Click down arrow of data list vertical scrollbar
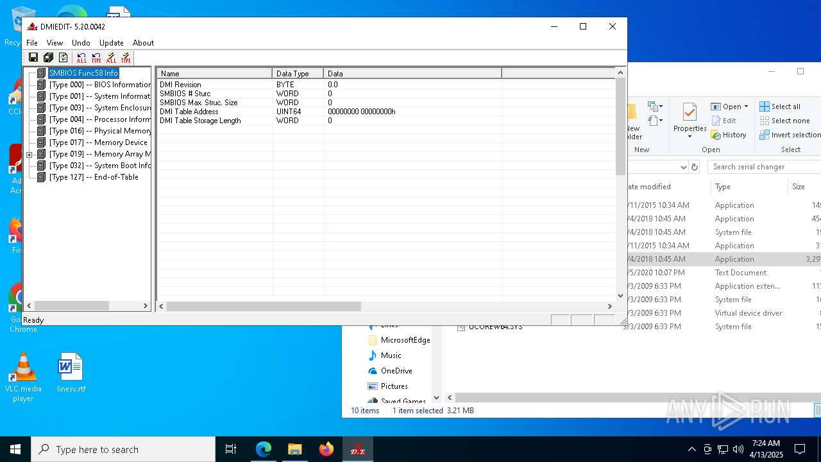 (620, 296)
